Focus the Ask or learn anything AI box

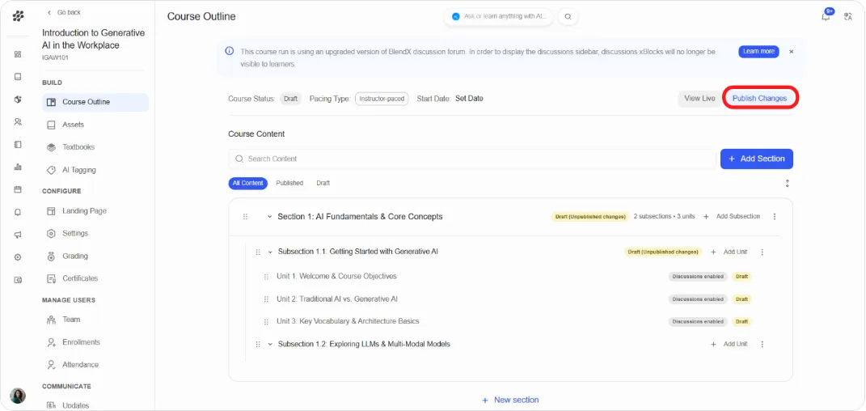coord(499,16)
